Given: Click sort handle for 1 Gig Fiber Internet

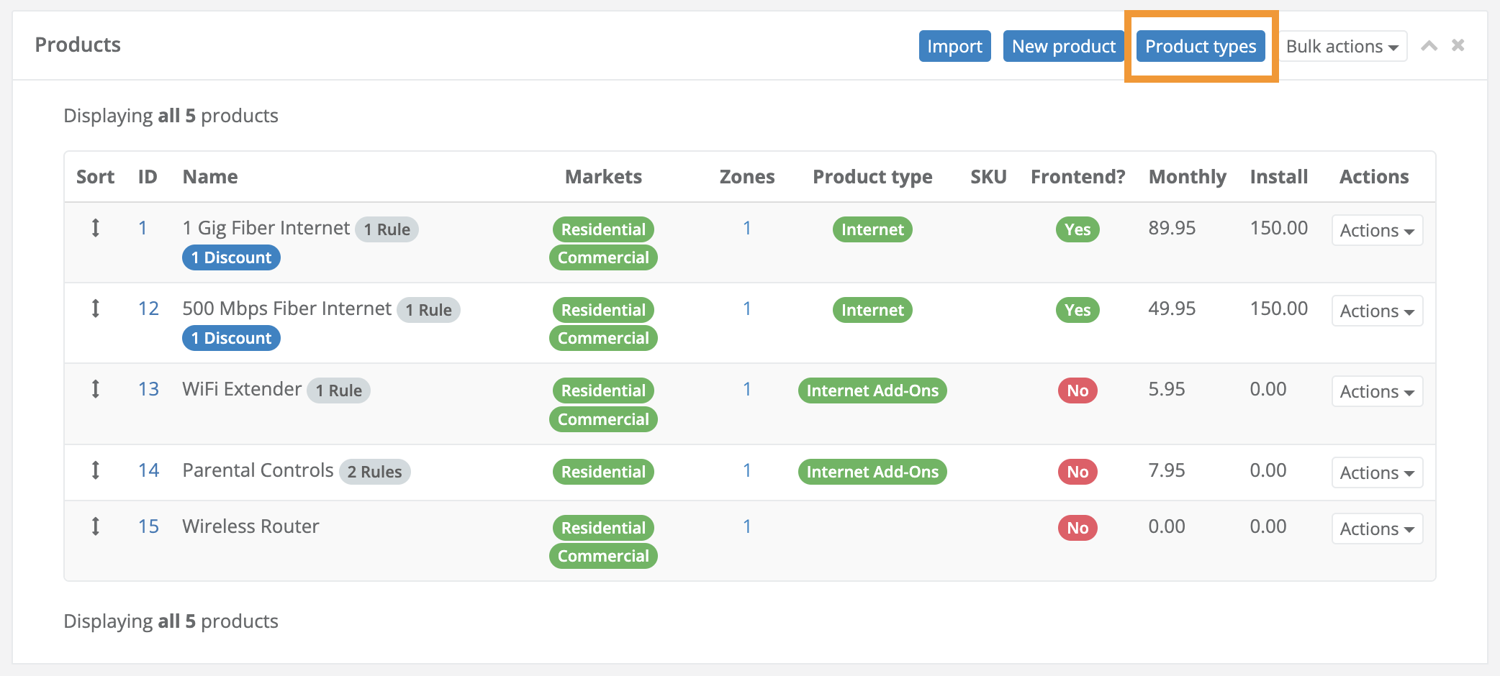Looking at the screenshot, I should pos(95,229).
